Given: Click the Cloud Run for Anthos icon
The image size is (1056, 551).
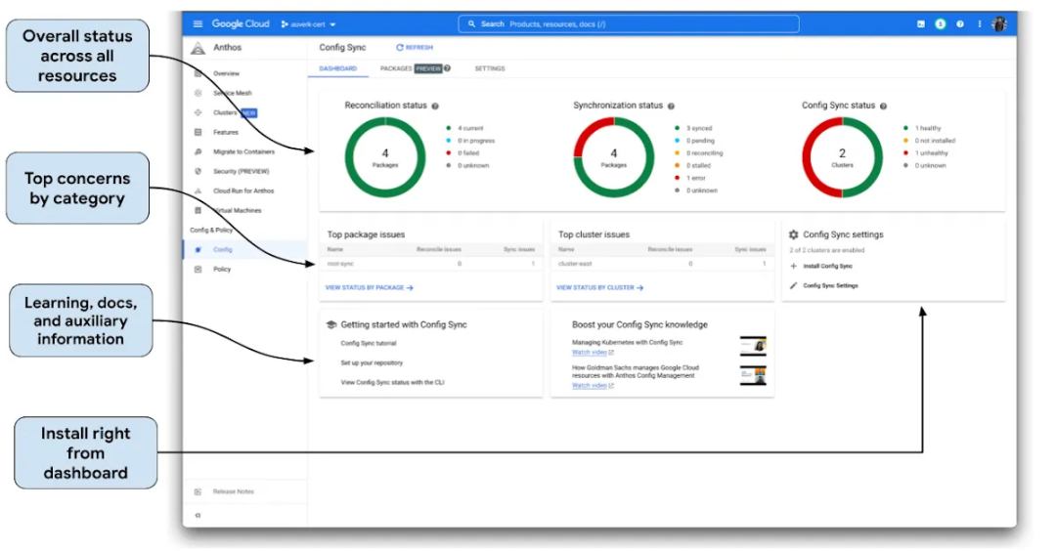Looking at the screenshot, I should point(198,191).
